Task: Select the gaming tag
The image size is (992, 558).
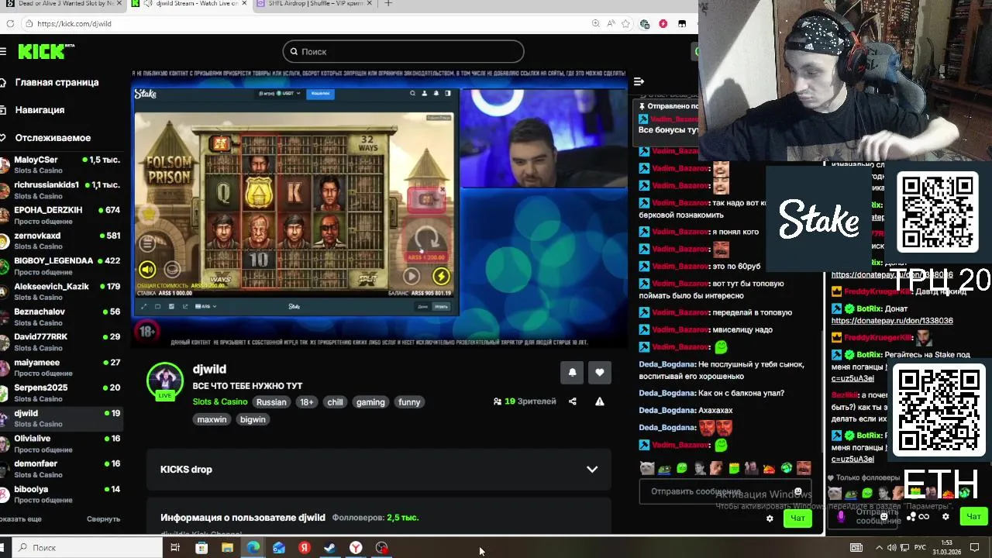Action: 370,402
